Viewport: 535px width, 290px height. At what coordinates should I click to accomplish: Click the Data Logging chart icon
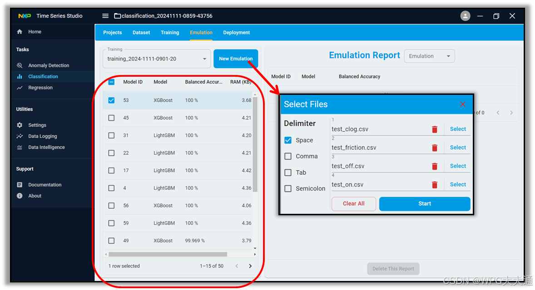click(x=20, y=136)
